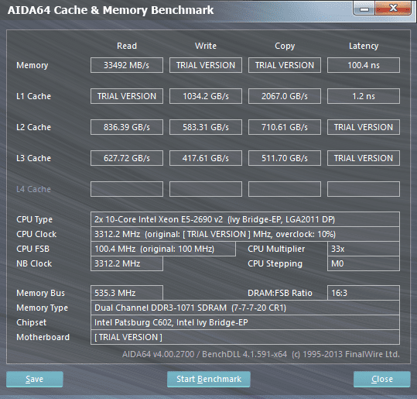417x399 pixels.
Task: Select L1 Cache Latency value 1.2 ns
Action: pos(364,96)
